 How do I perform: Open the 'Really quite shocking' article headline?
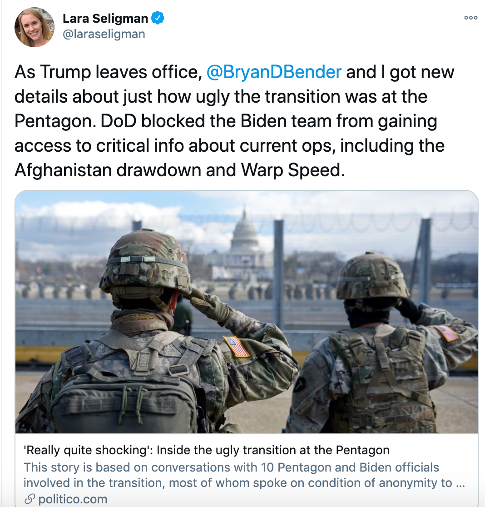coord(207,450)
